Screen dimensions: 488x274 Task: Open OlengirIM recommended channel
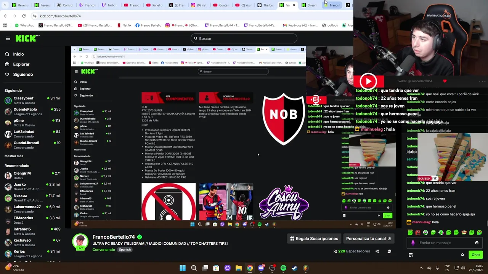[x=32, y=175]
